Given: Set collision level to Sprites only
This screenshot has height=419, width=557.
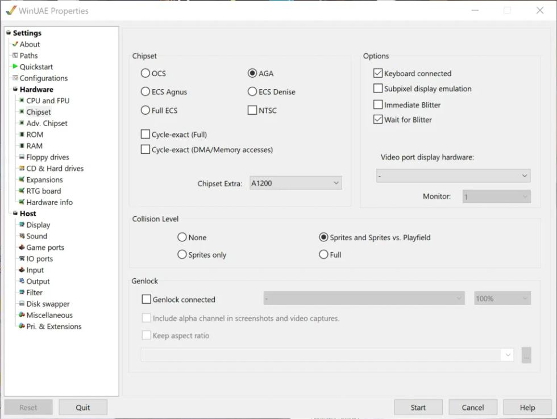Looking at the screenshot, I should 182,254.
